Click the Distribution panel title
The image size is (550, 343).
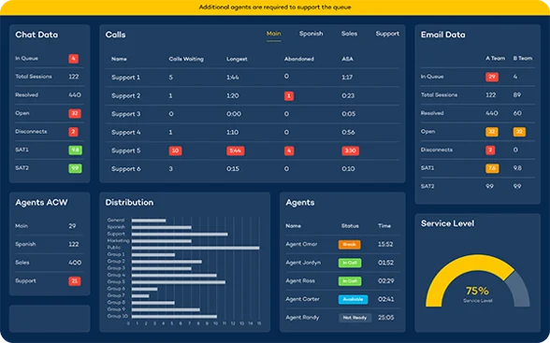pos(129,203)
